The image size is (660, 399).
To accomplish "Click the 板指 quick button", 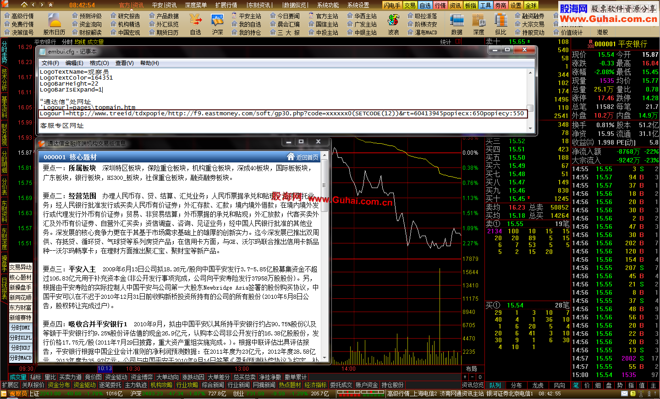I will 471,5.
